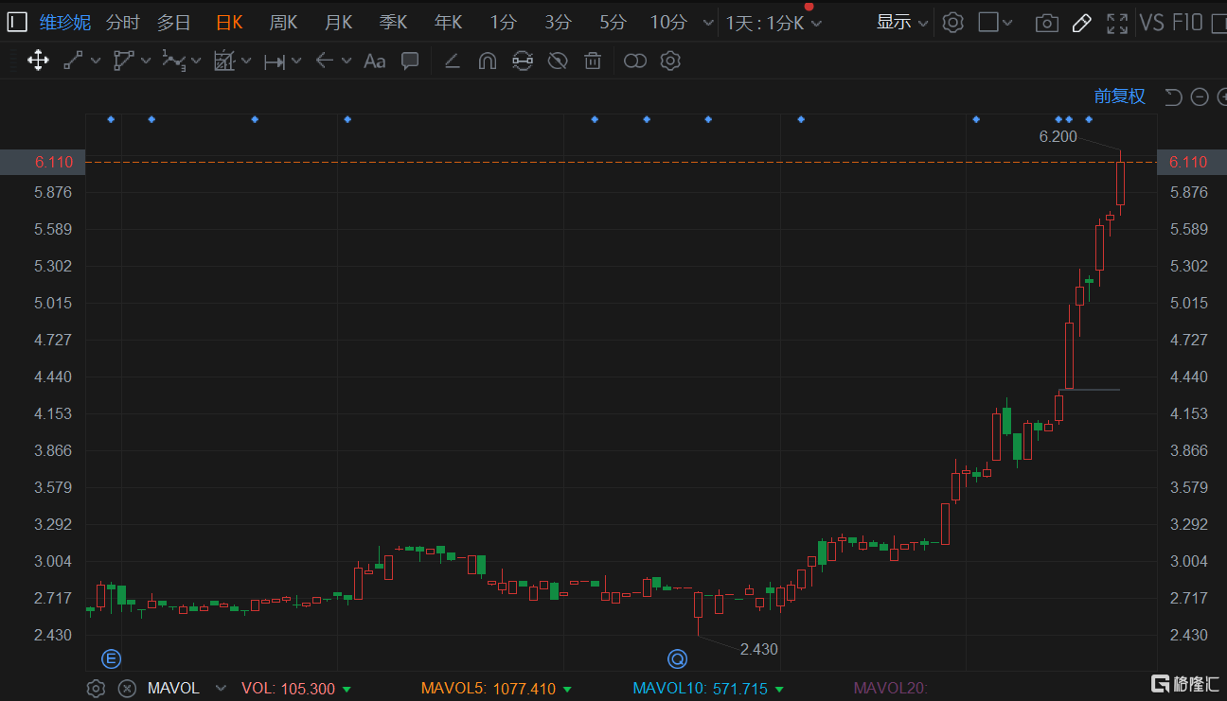Open the square layout dropdown

pyautogui.click(x=995, y=23)
